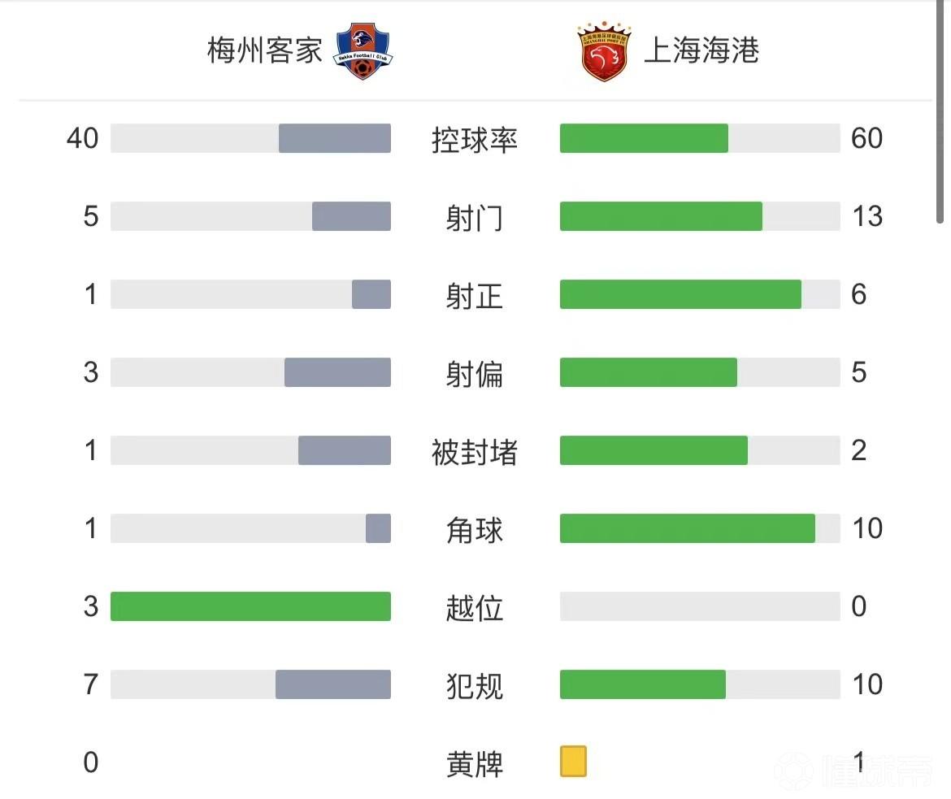Click Shanghai Port's green corner kicks bar
Screen dimensions: 951x799
tap(687, 528)
